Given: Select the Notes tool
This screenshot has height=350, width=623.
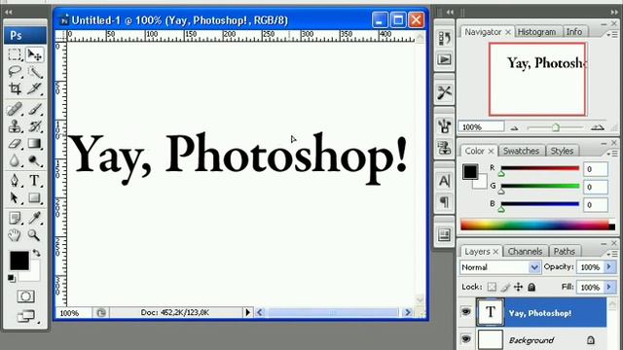Looking at the screenshot, I should 15,218.
